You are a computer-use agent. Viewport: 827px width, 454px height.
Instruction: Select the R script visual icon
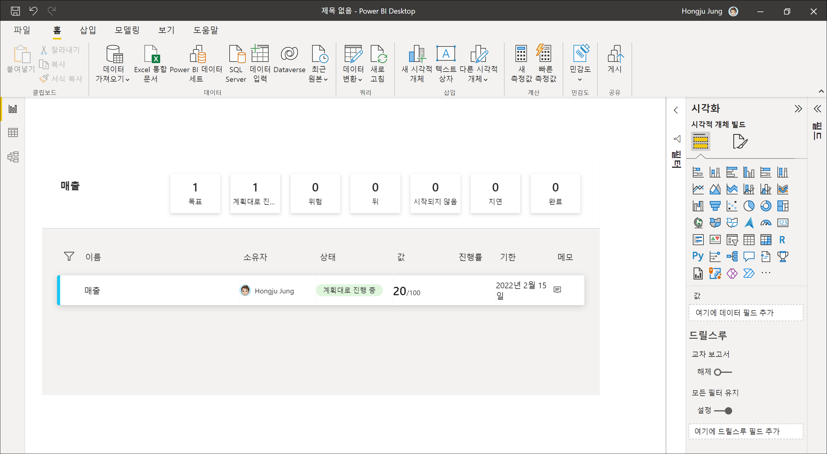[x=782, y=239]
